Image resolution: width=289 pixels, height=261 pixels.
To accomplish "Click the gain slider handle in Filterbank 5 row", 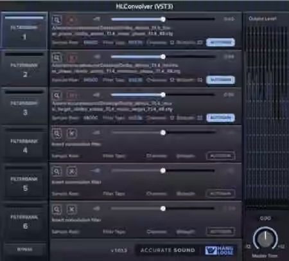I will point(163,170).
